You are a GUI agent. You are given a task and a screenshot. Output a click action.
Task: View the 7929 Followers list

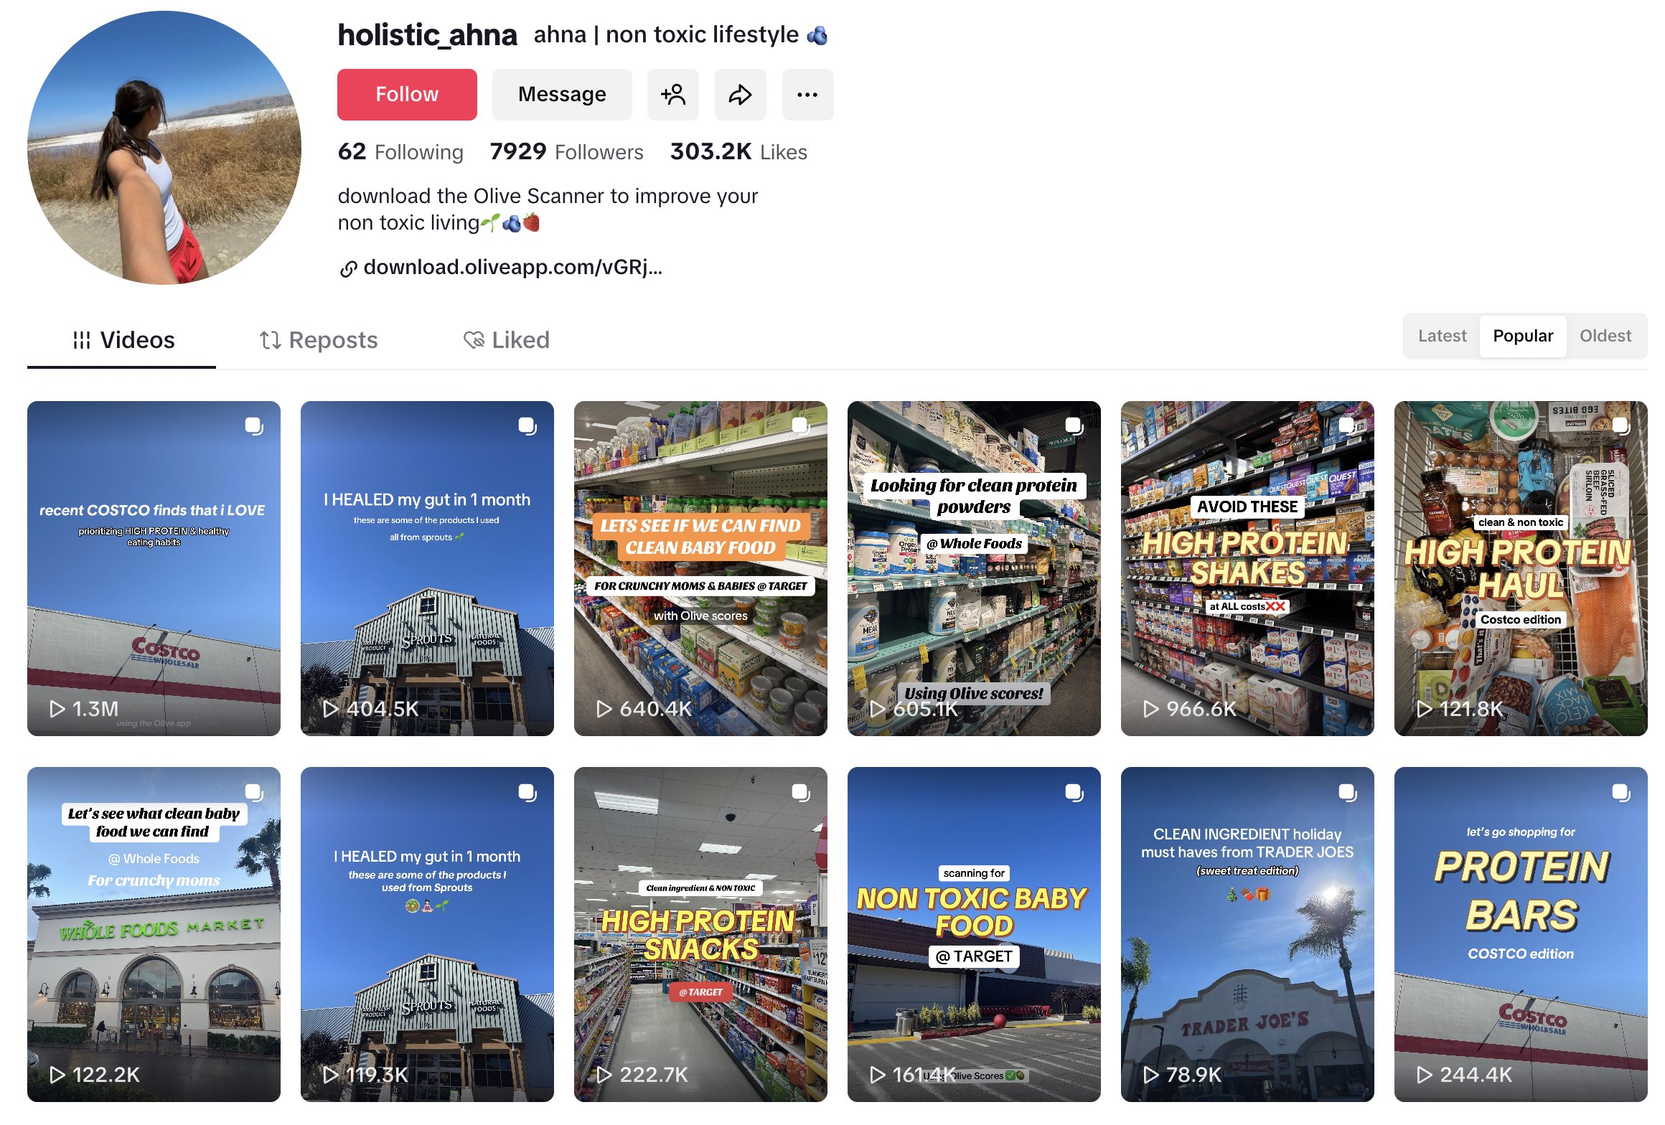[x=566, y=152]
